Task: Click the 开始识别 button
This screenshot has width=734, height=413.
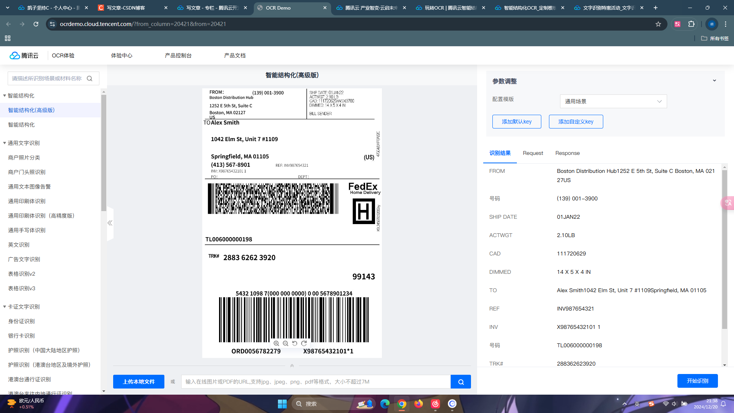Action: point(697,381)
